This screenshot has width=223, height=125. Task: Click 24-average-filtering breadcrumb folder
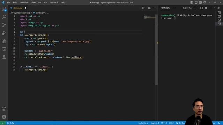(20, 13)
